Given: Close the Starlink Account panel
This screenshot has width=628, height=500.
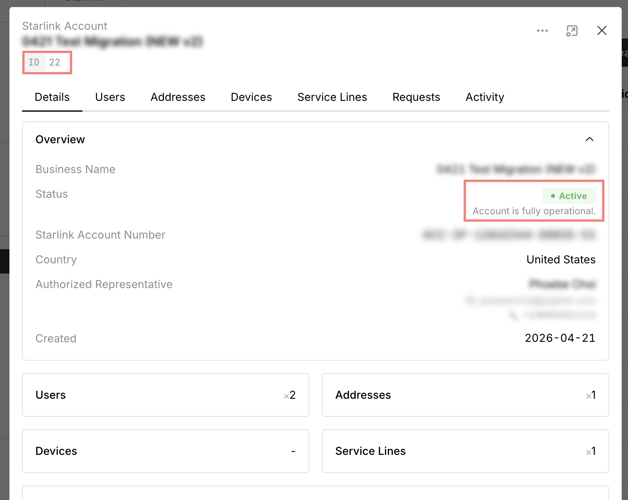Looking at the screenshot, I should tap(602, 31).
